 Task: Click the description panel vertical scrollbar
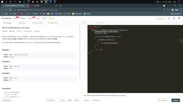[x=80, y=51]
